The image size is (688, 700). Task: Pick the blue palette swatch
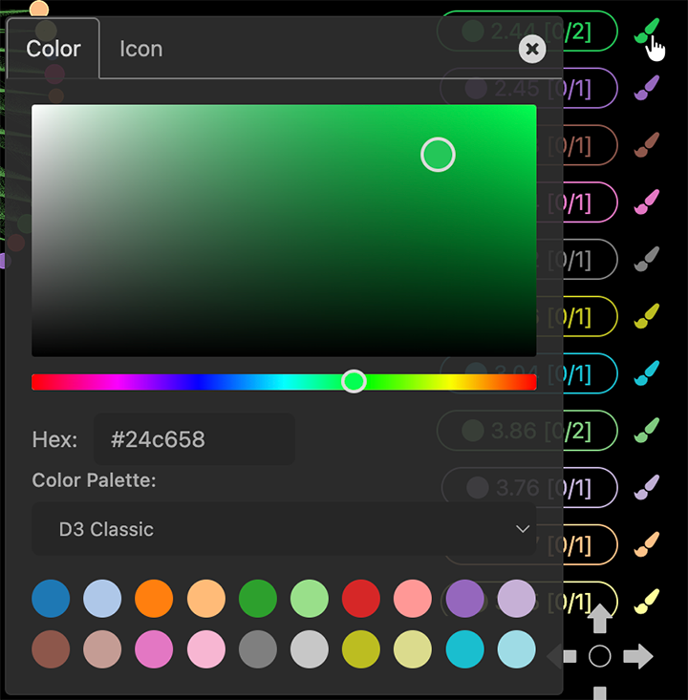pos(51,599)
